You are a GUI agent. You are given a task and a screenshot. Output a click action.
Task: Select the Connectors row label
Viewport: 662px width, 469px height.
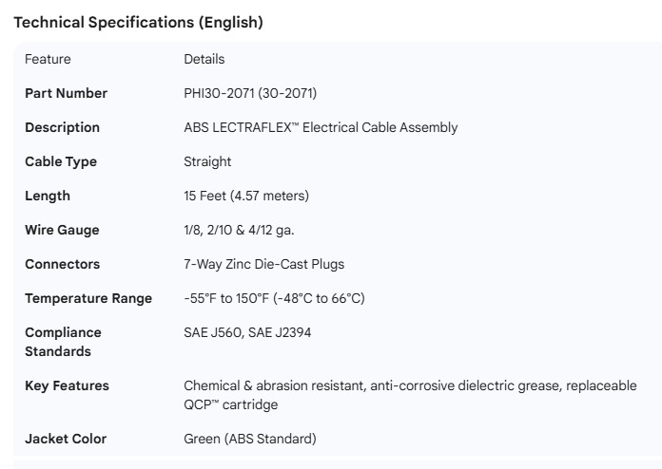coord(62,264)
